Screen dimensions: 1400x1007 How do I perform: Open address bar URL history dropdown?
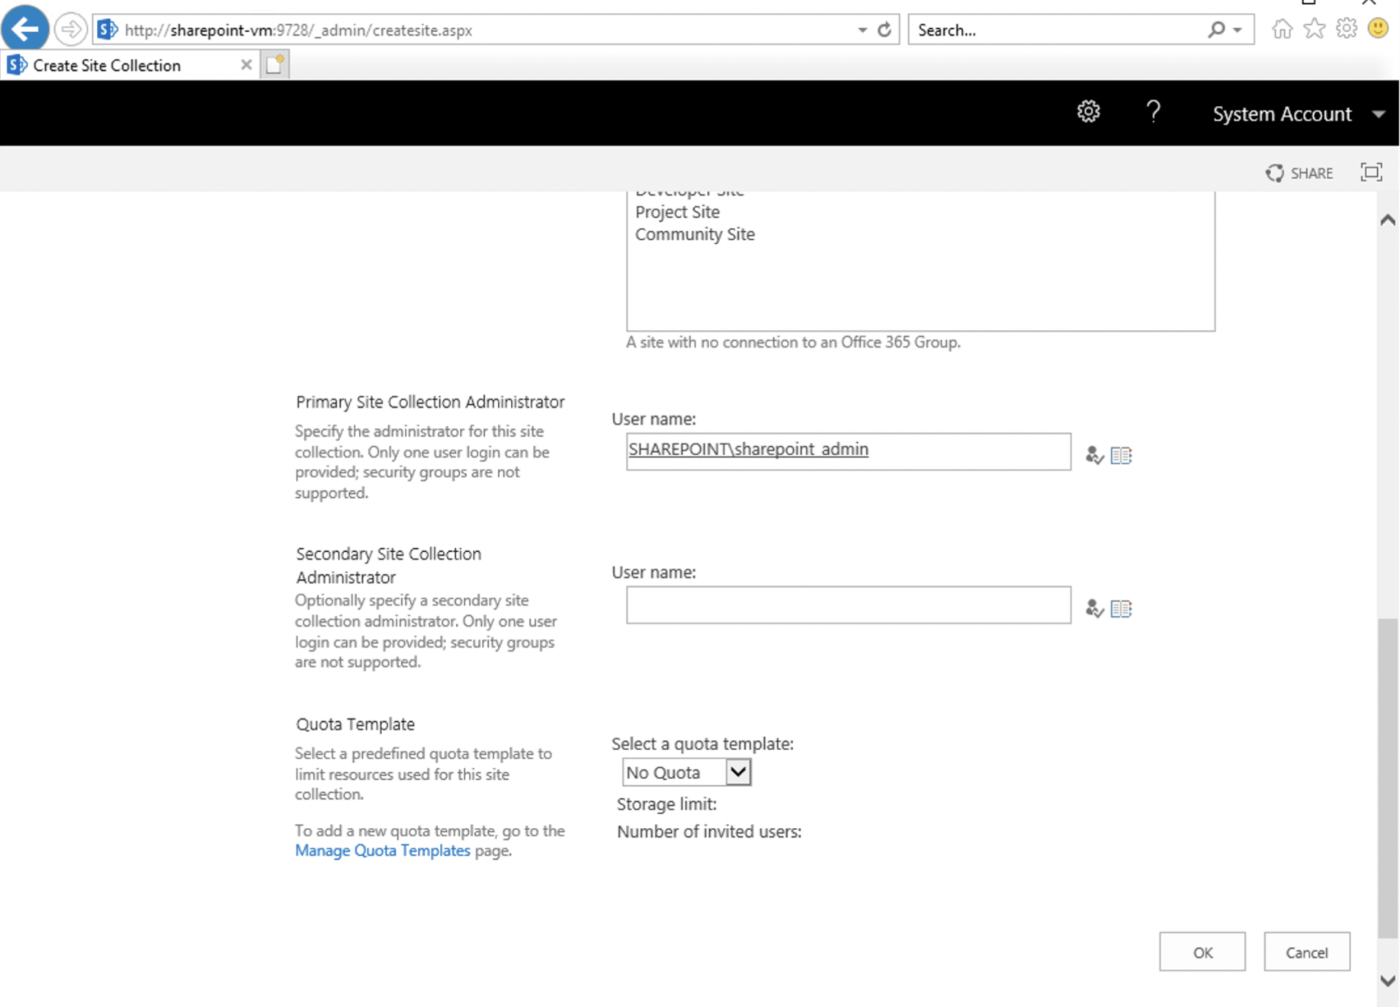coord(862,30)
